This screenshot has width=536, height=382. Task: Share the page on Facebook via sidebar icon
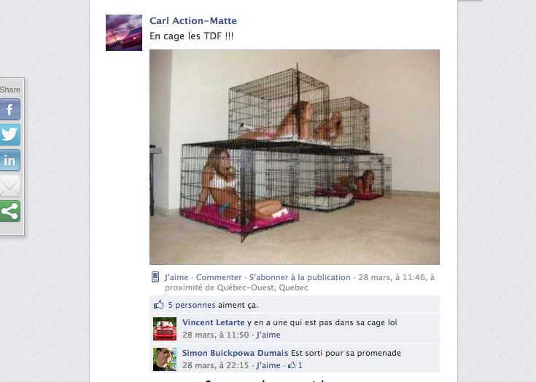point(9,109)
